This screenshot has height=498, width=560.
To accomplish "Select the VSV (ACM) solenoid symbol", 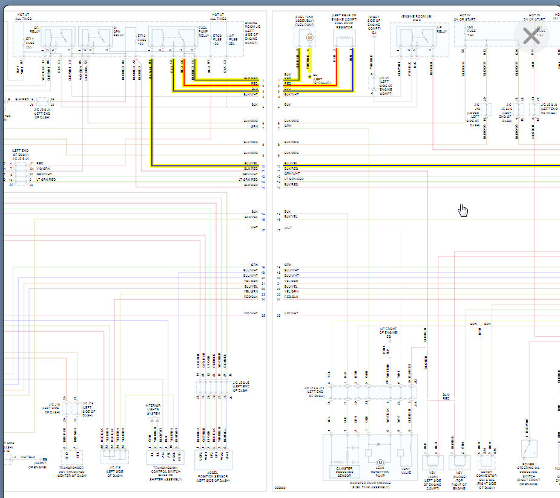I will click(x=433, y=462).
